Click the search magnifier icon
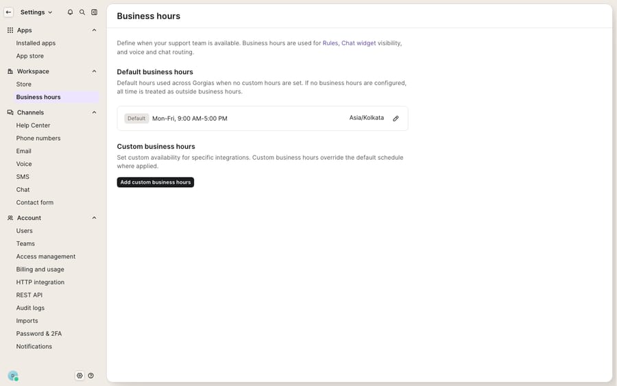This screenshot has width=617, height=386. pyautogui.click(x=82, y=12)
